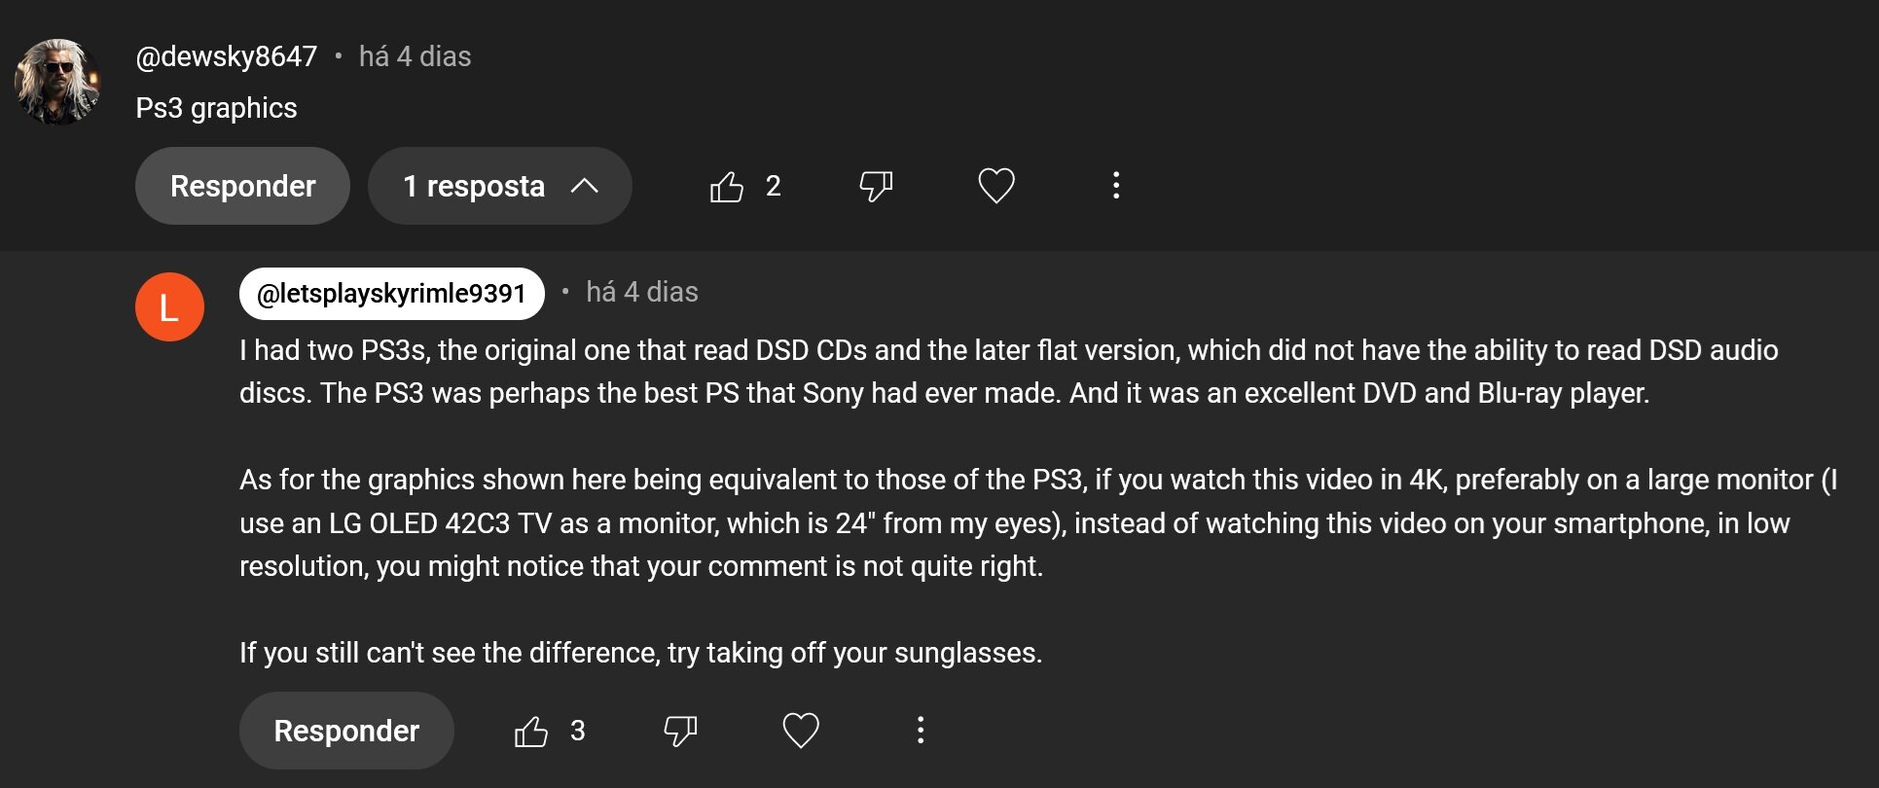Click the chevron arrow beside "1 resposta"
Viewport: 1879px width, 788px height.
pyautogui.click(x=584, y=186)
